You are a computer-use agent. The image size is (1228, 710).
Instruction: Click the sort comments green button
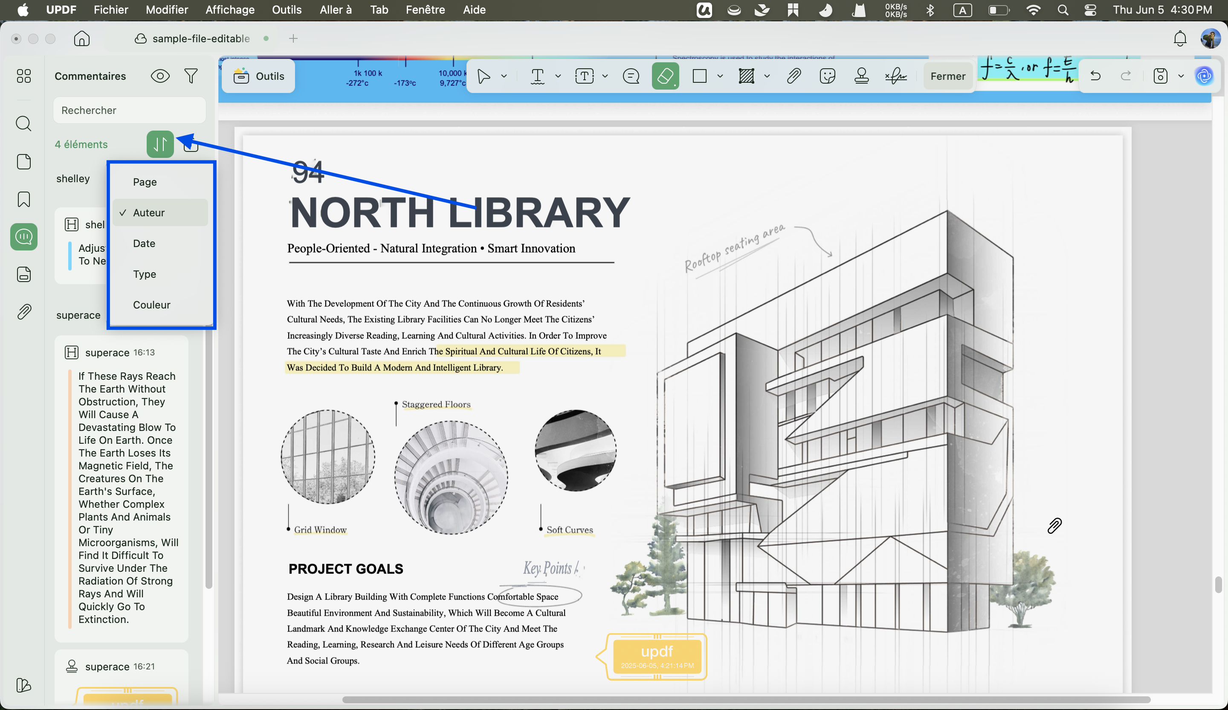[160, 144]
